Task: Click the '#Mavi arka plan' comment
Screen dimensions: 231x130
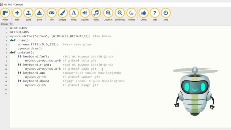Action: point(77,44)
